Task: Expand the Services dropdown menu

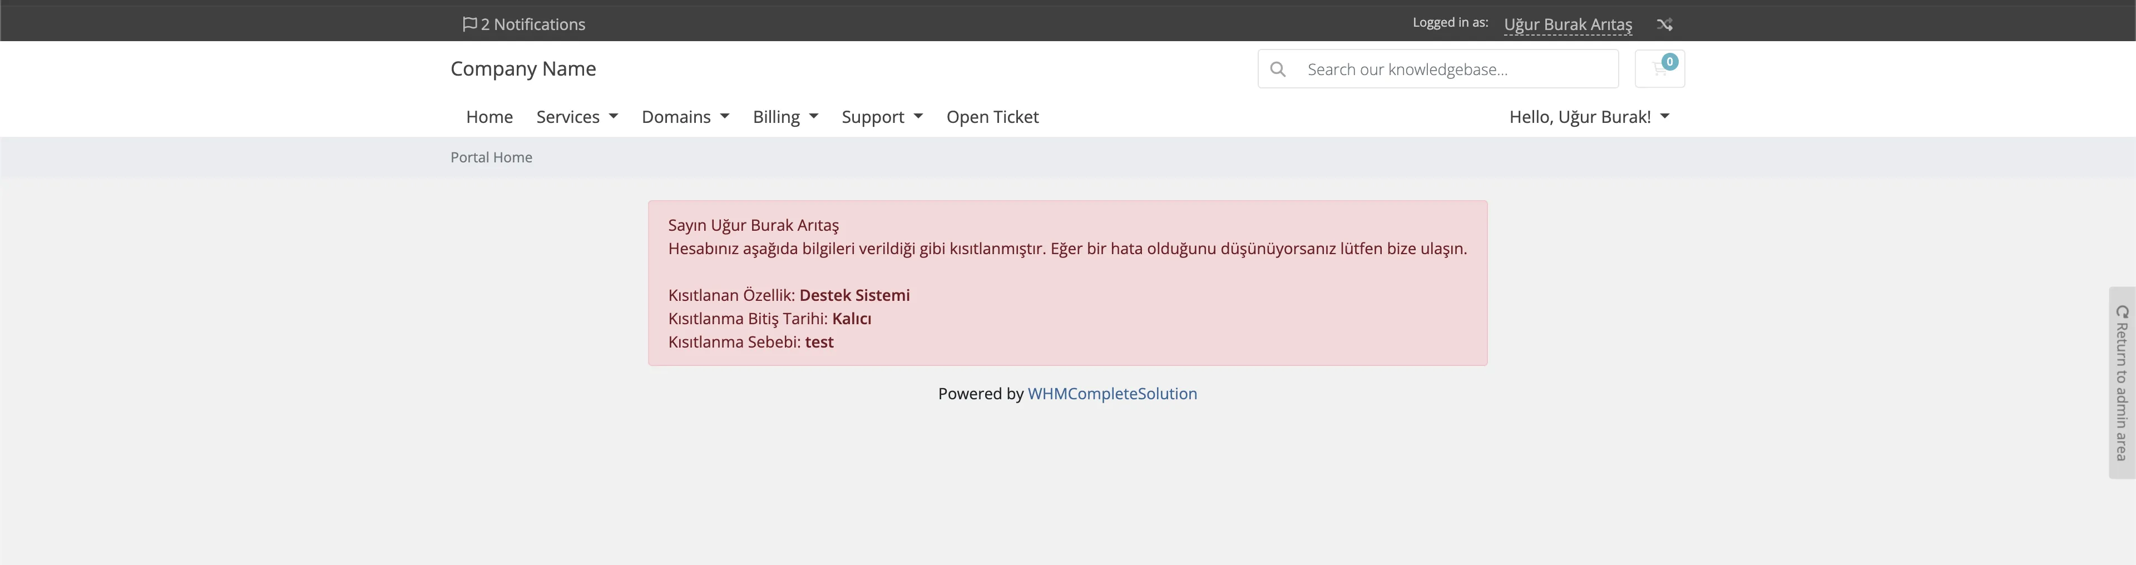Action: tap(577, 117)
